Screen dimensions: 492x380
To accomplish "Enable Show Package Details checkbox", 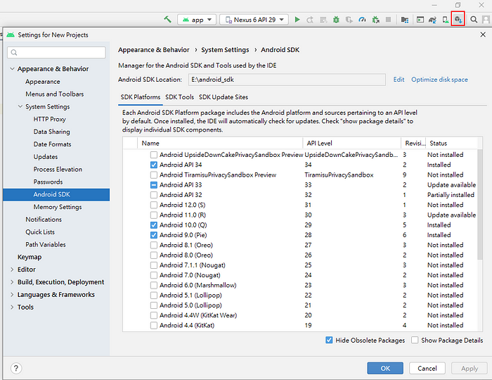I will coord(415,340).
